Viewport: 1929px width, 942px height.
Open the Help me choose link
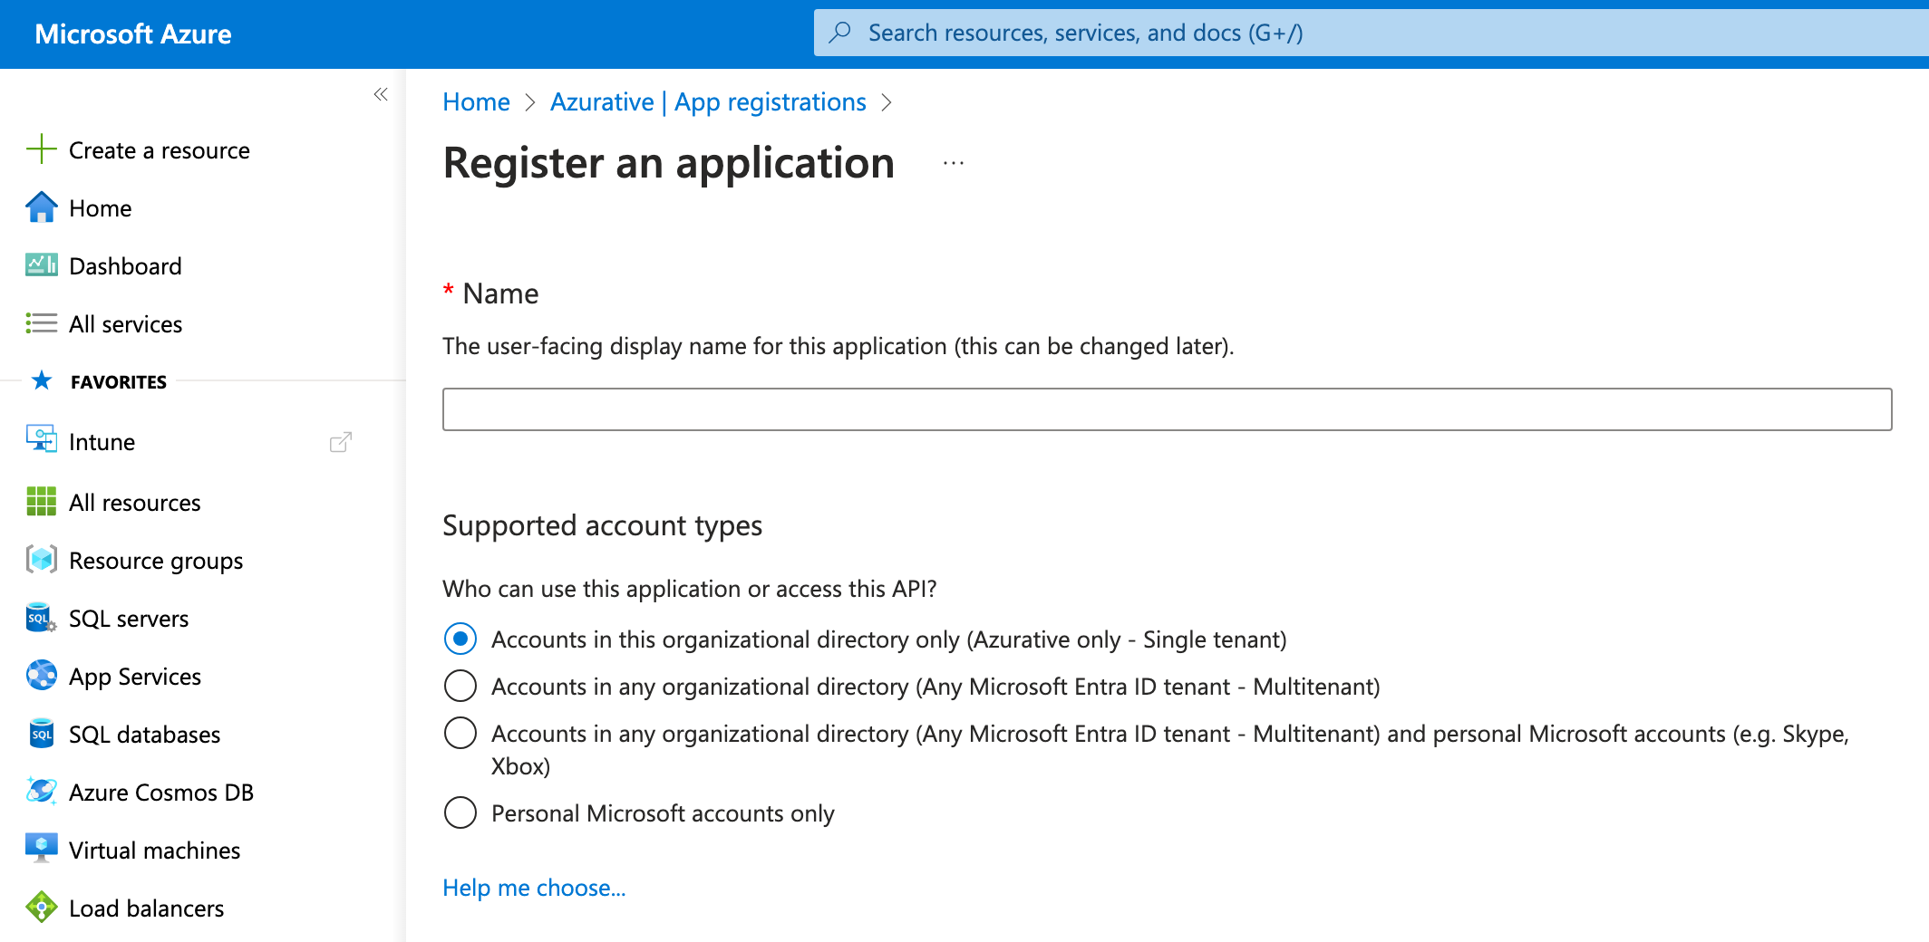[534, 888]
